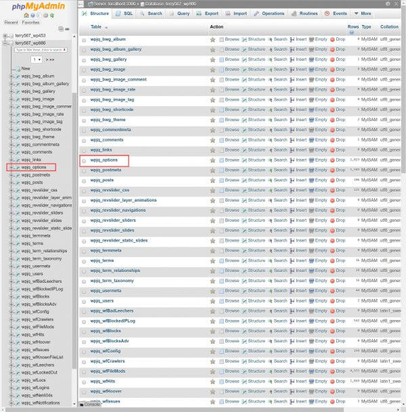Click Browse icon in wpjq_options row
Image resolution: width=406 pixels, height=412 pixels.
pos(221,160)
